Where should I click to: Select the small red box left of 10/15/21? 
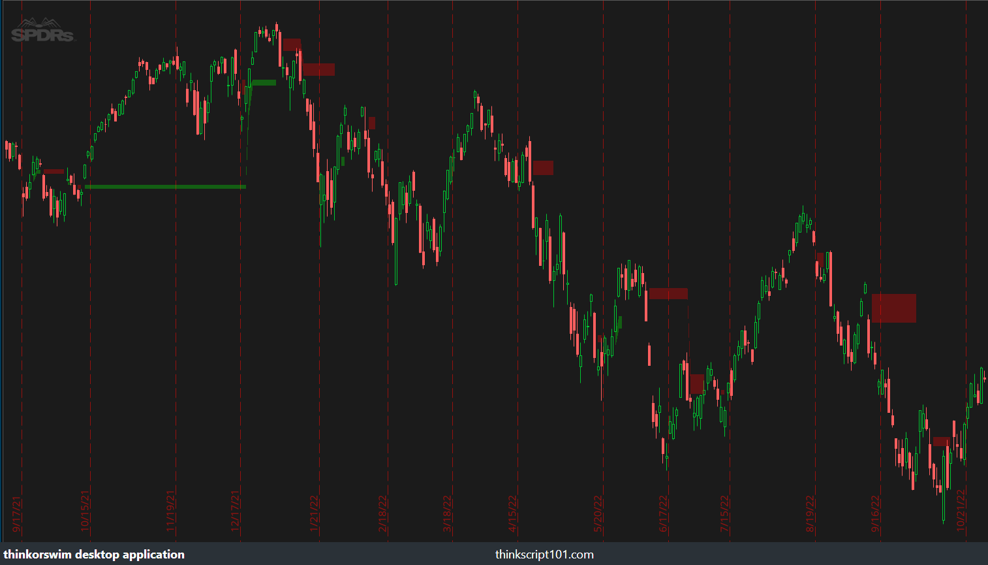coord(54,171)
